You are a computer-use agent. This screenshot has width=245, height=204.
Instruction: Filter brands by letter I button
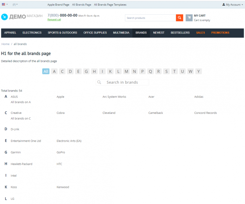[x=102, y=71]
